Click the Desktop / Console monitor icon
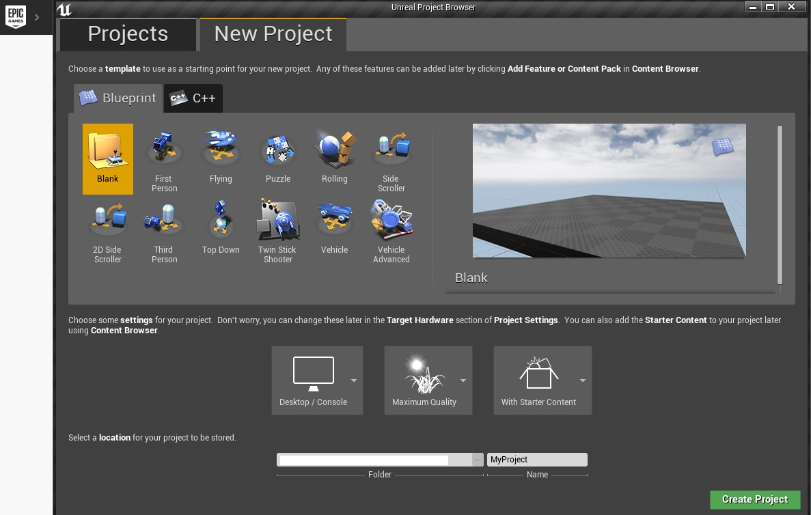 (314, 374)
